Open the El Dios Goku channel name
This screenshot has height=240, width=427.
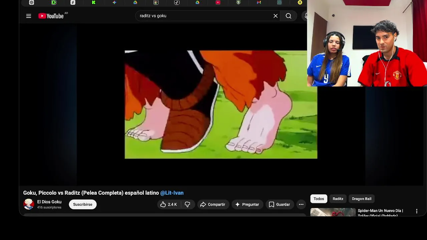pyautogui.click(x=49, y=202)
